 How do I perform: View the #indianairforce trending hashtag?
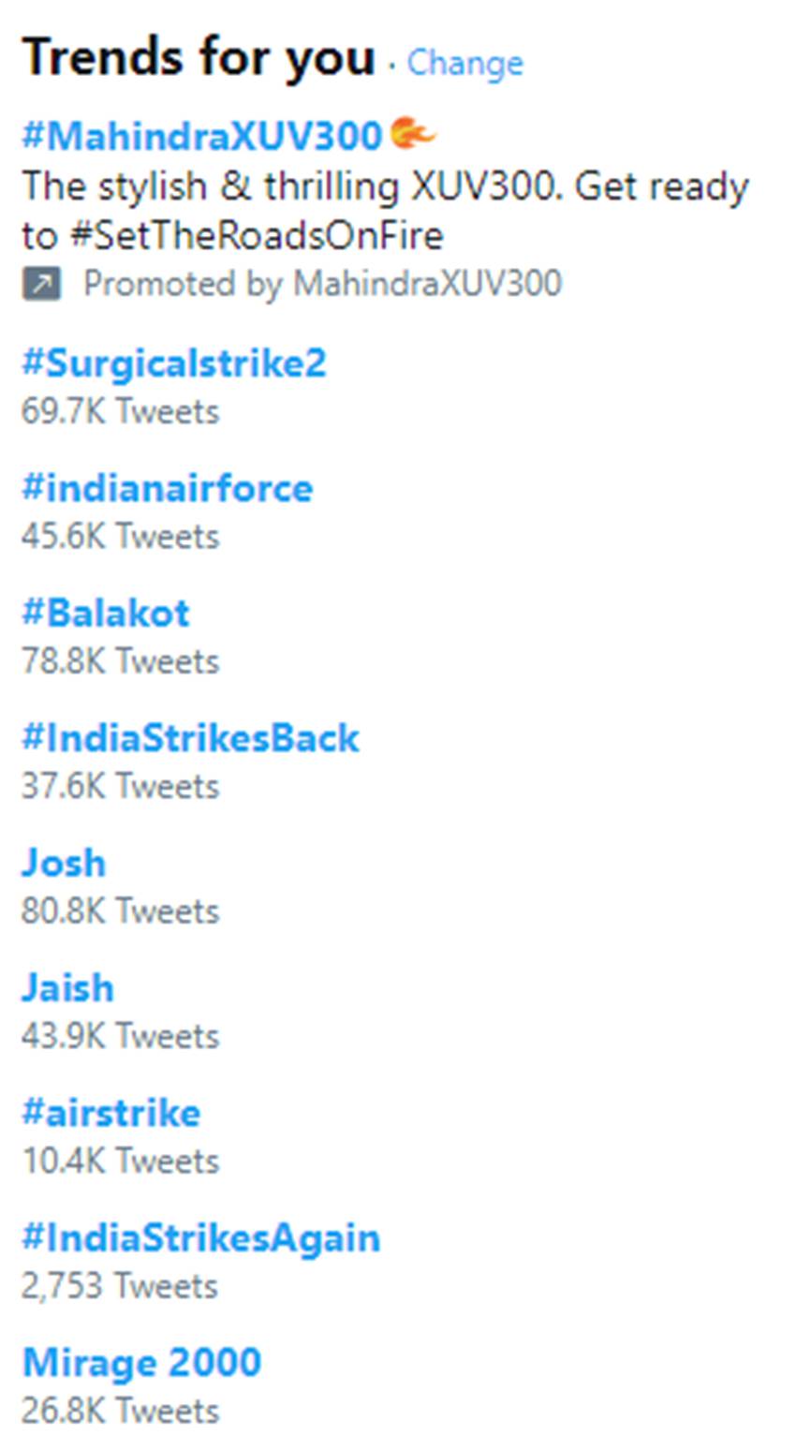click(x=168, y=488)
